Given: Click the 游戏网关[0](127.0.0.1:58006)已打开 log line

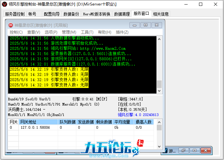Looking at the screenshot, I should pos(71,59).
